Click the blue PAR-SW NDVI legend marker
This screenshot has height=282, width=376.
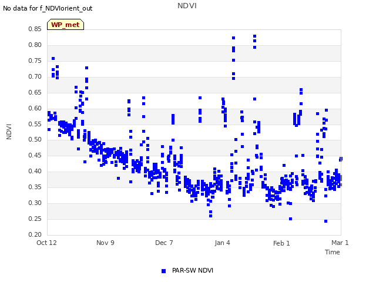(163, 271)
